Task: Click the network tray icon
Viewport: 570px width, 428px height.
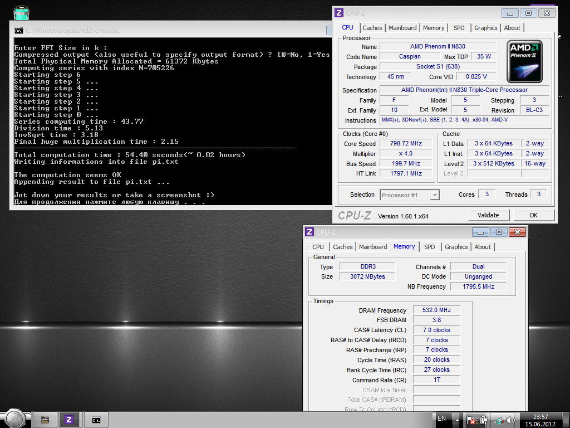Action: click(x=499, y=420)
